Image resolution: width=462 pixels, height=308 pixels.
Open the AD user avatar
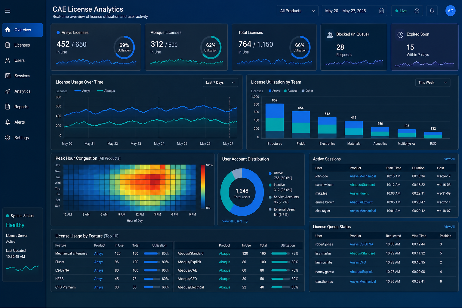(x=451, y=11)
